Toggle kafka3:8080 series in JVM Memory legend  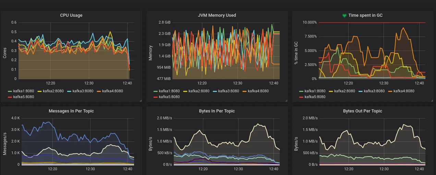pos(226,91)
